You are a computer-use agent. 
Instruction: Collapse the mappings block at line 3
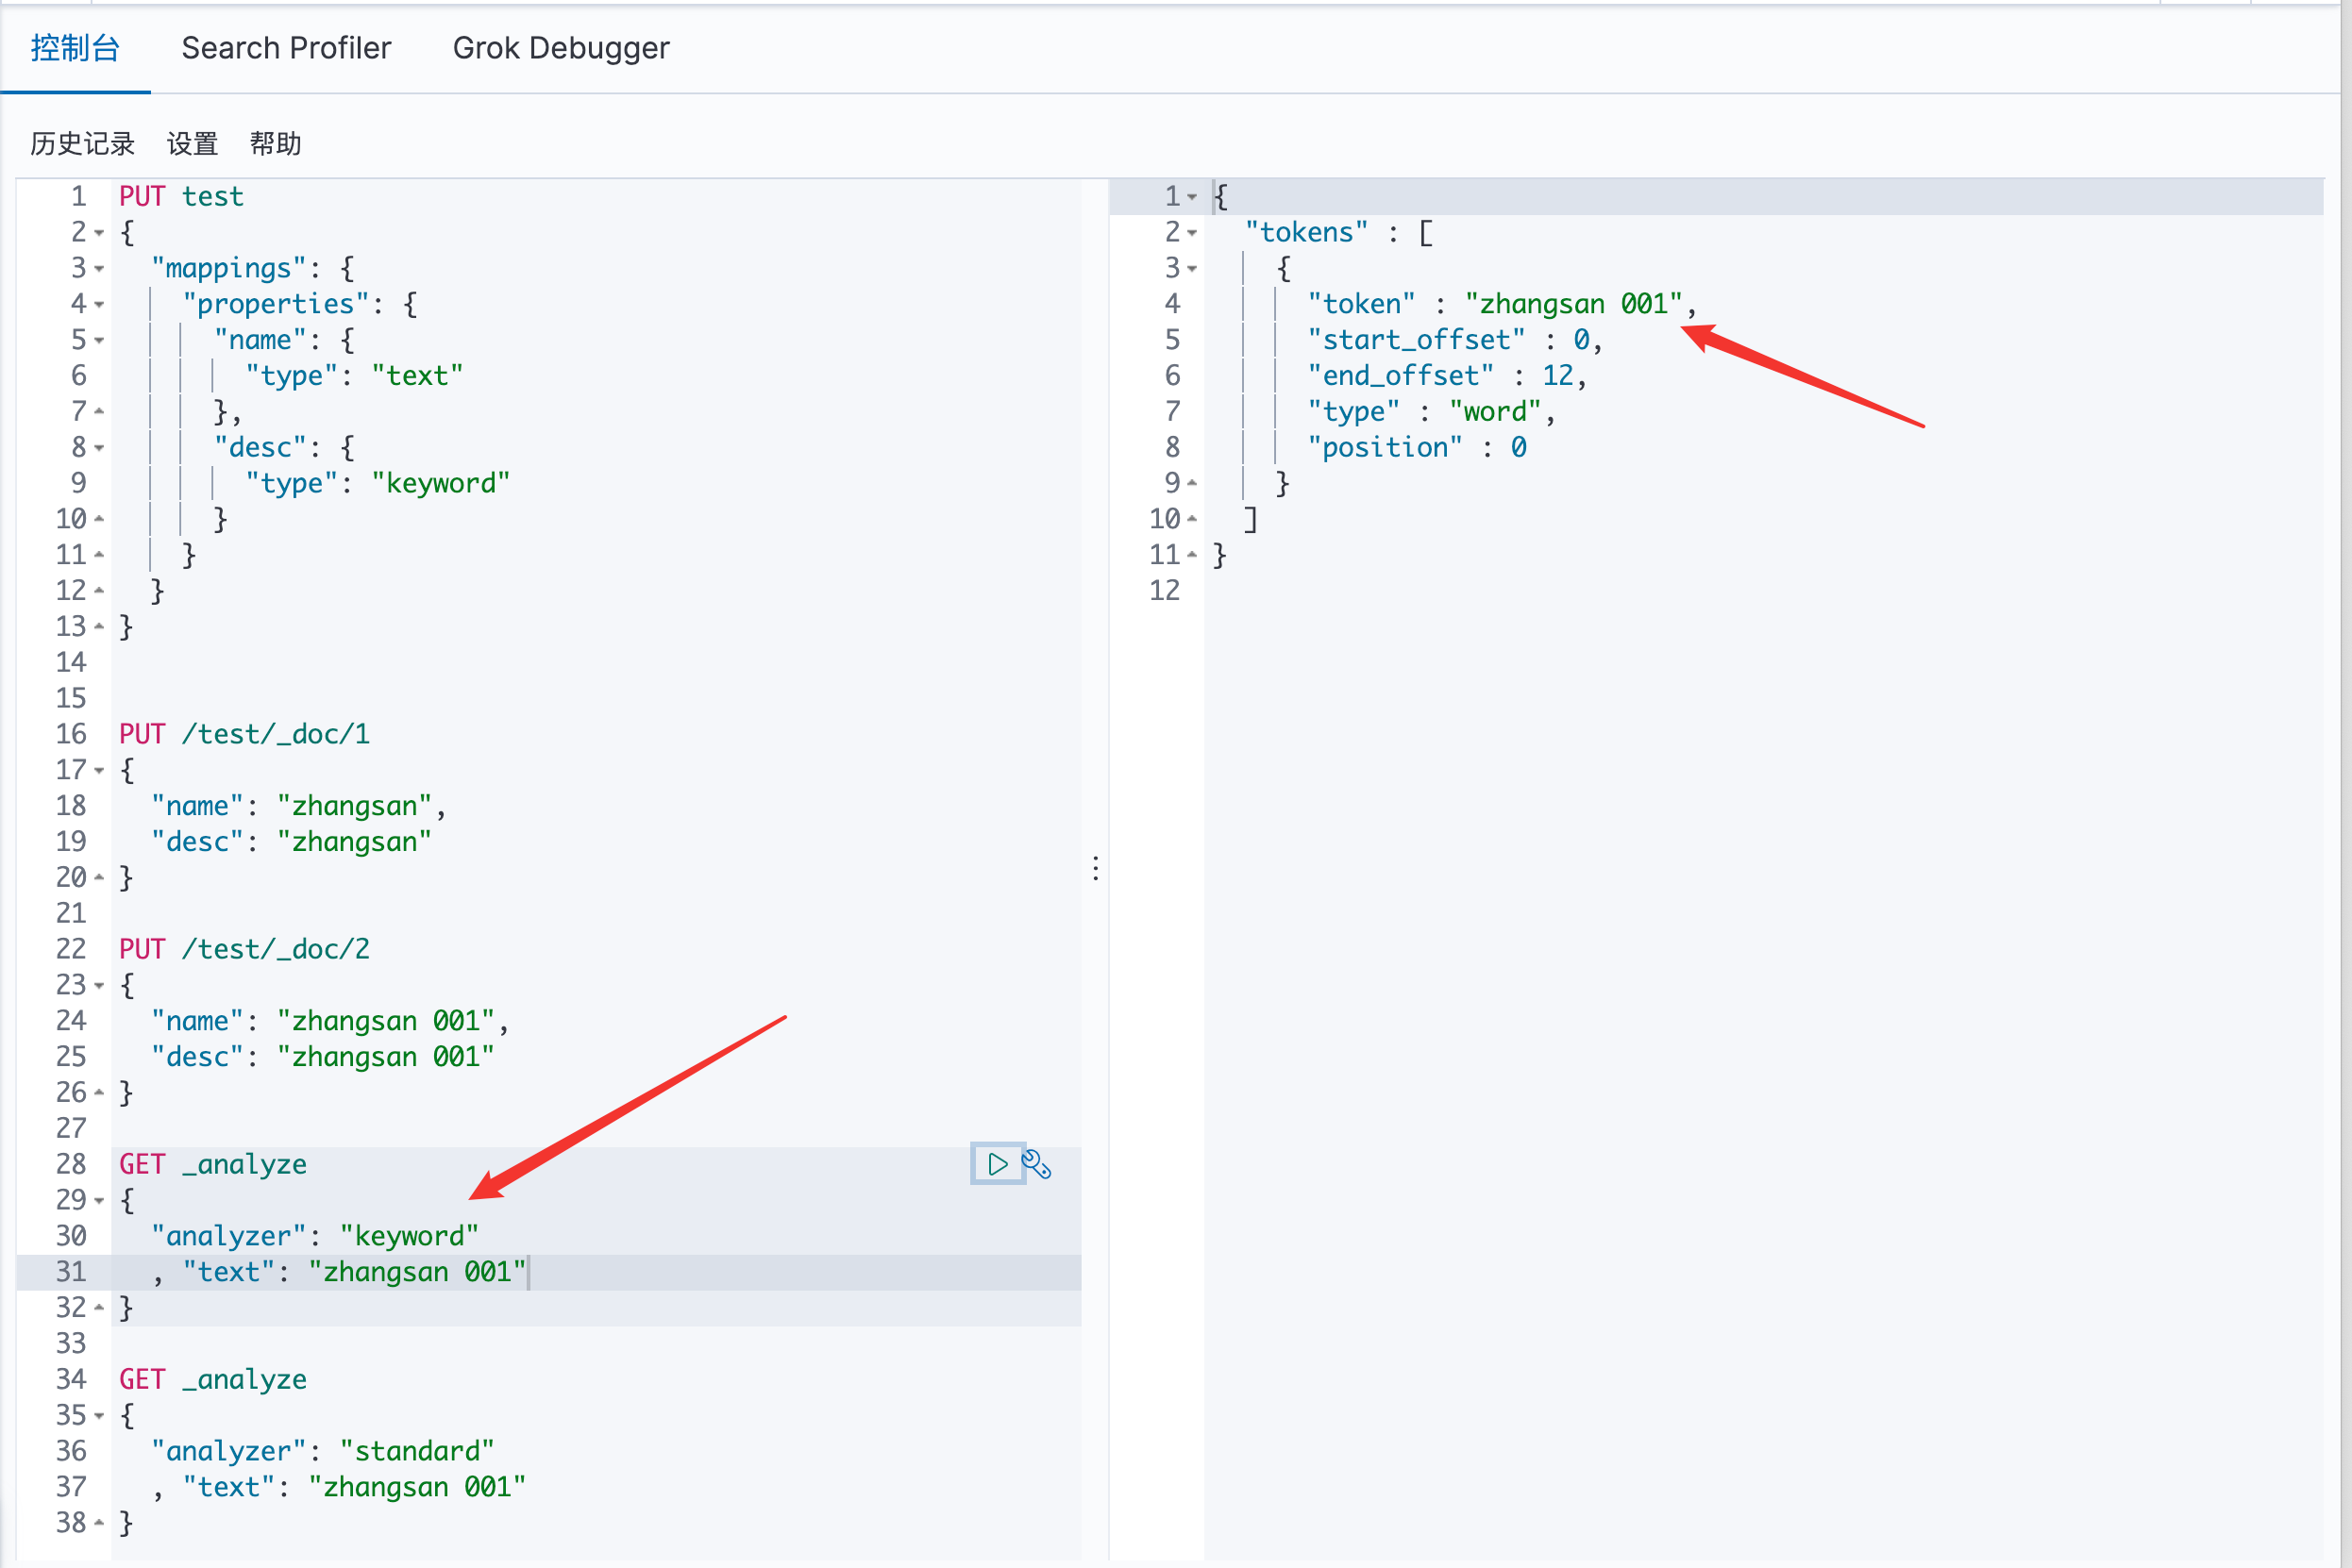(x=99, y=269)
